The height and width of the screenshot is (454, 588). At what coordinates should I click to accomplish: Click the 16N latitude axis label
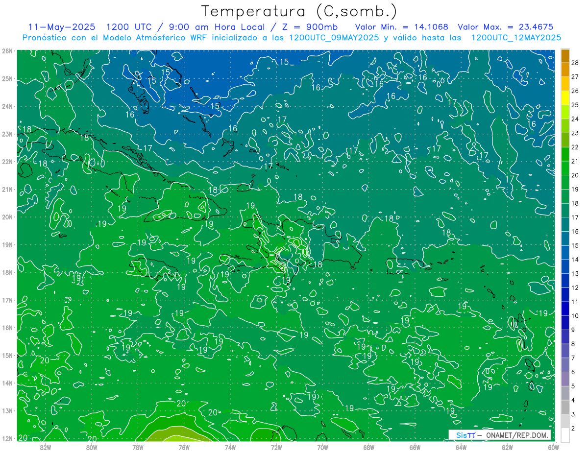(7, 328)
